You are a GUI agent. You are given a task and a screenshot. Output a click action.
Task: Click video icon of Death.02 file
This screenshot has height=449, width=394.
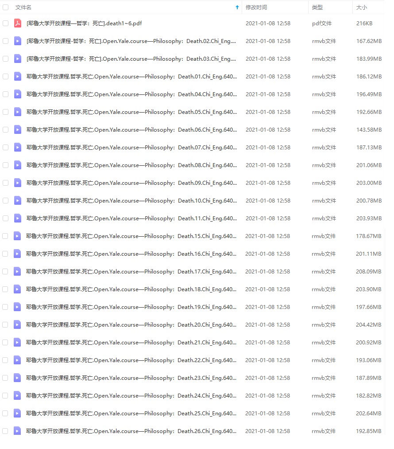18,41
